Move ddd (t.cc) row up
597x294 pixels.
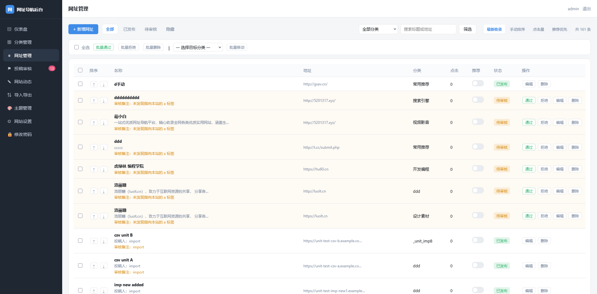94,147
